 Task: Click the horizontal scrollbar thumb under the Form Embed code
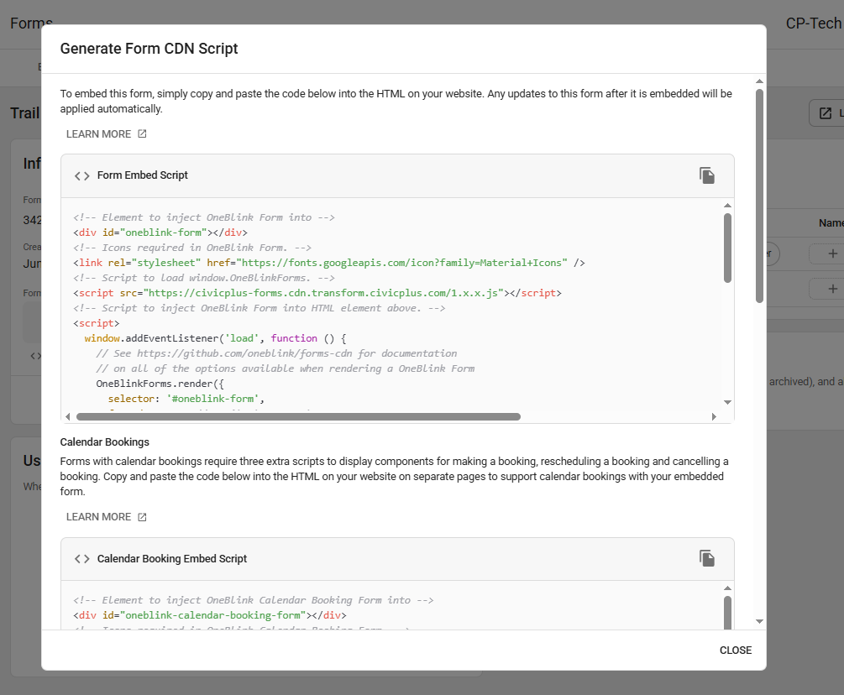pos(298,417)
